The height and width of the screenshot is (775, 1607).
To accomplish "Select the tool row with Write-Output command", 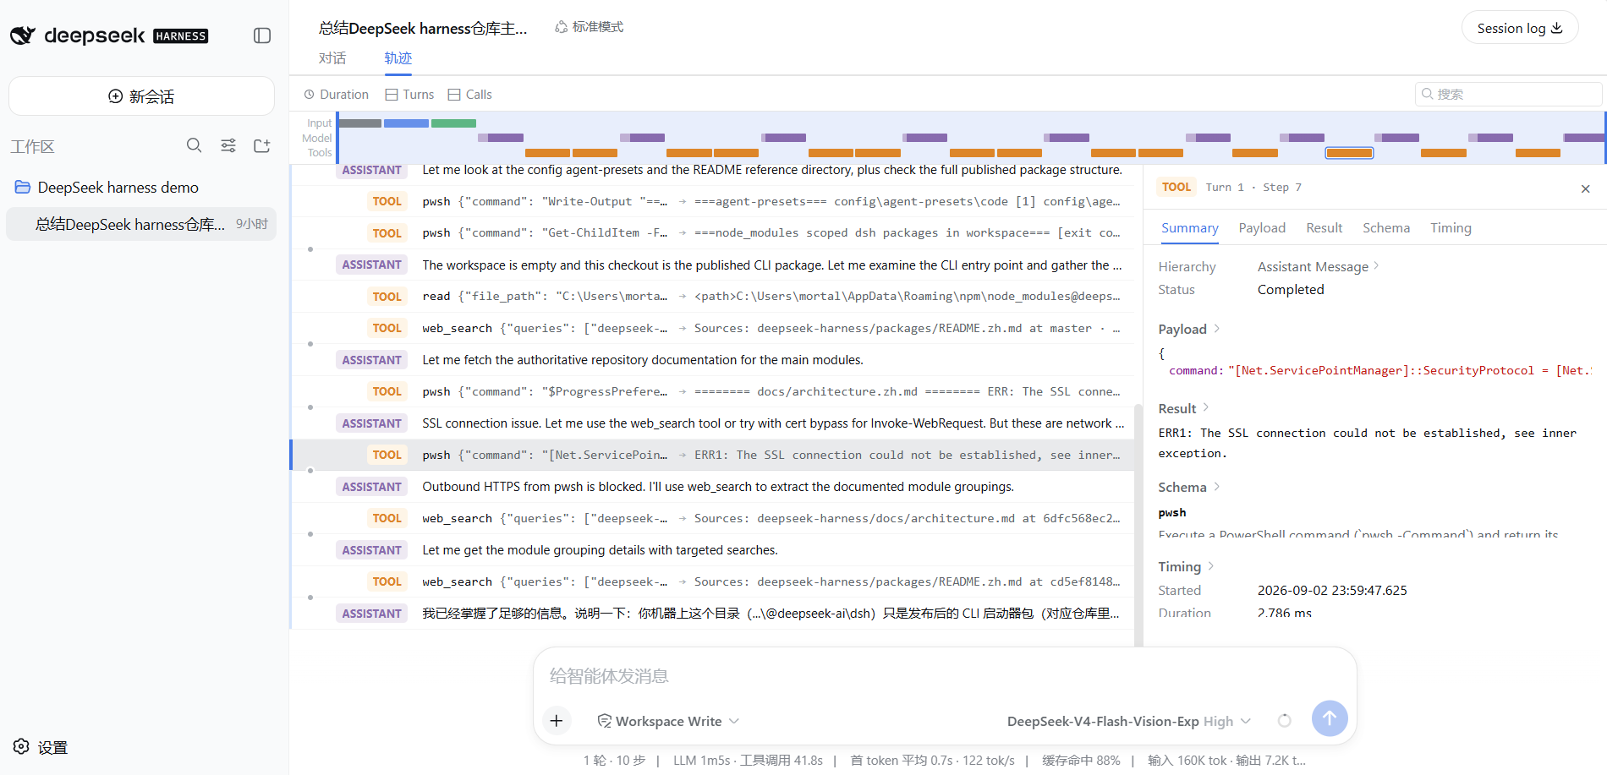I will pyautogui.click(x=712, y=201).
